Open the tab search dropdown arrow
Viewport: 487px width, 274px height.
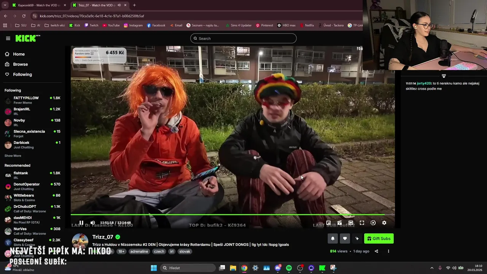(x=5, y=5)
